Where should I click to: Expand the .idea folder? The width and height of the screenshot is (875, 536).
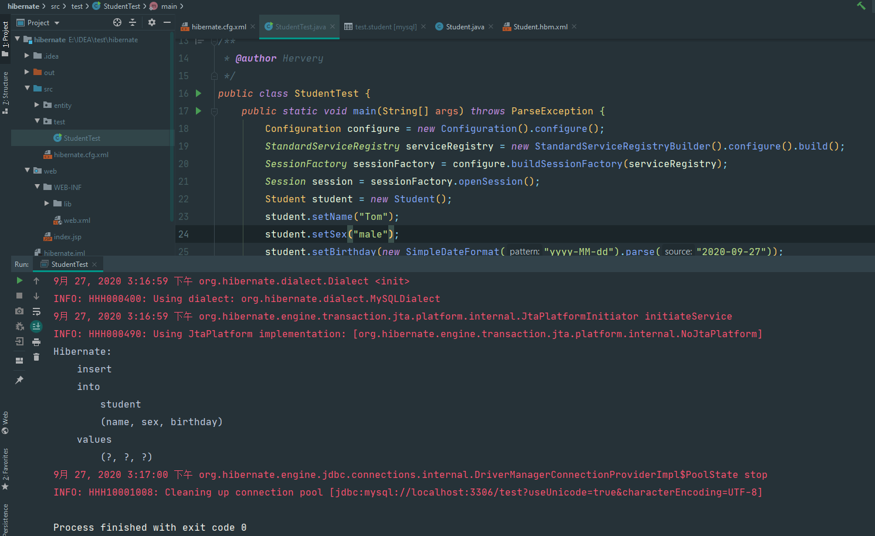click(x=27, y=55)
